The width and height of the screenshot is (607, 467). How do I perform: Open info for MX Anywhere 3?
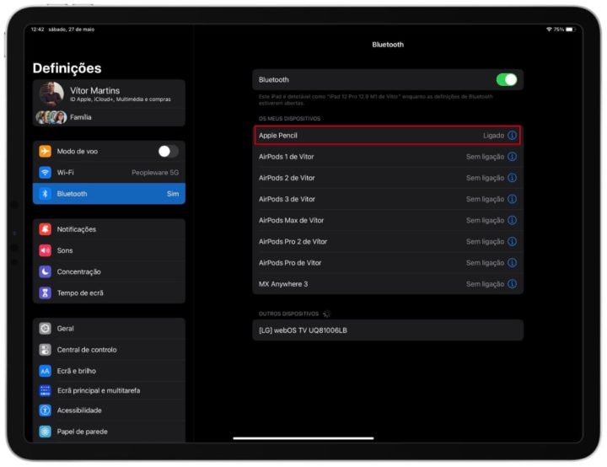click(513, 284)
